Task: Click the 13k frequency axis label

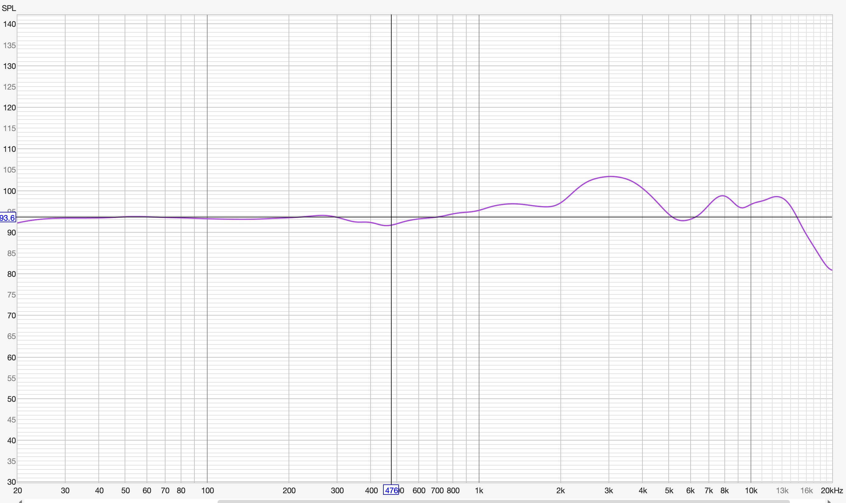Action: point(782,491)
